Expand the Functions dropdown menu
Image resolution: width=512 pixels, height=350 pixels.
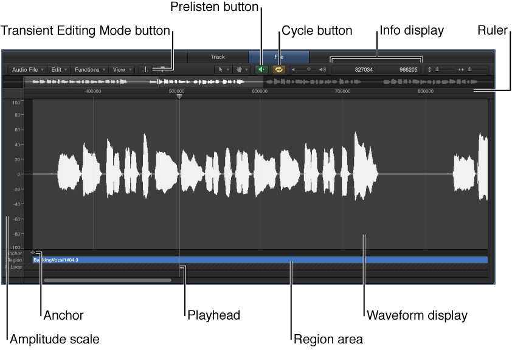89,70
